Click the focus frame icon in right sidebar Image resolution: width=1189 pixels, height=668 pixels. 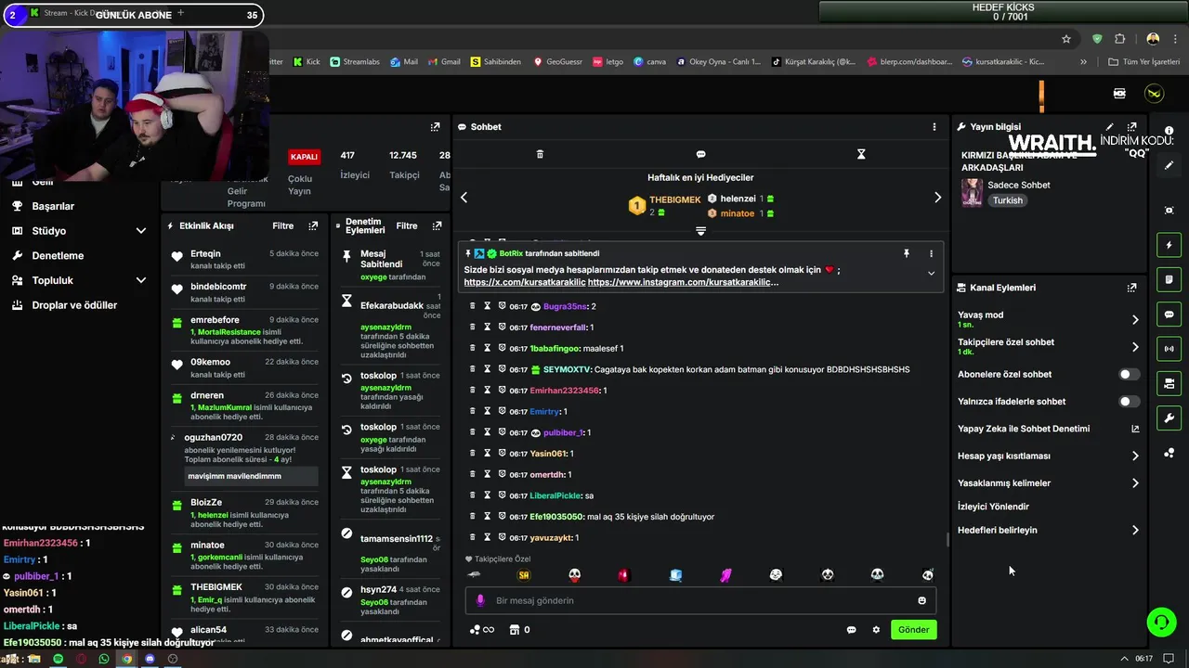point(1169,211)
